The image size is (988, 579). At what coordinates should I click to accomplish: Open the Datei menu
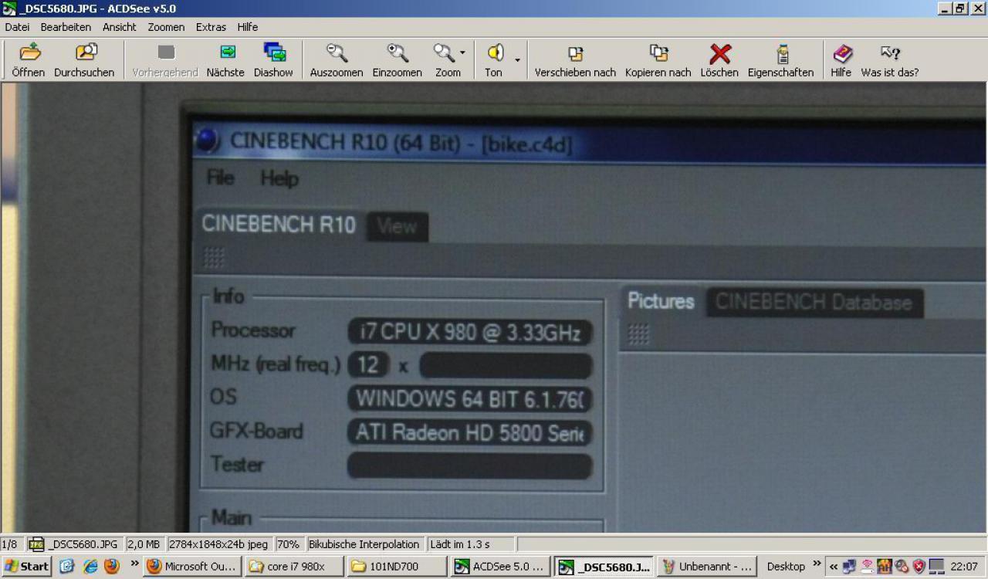click(x=17, y=27)
